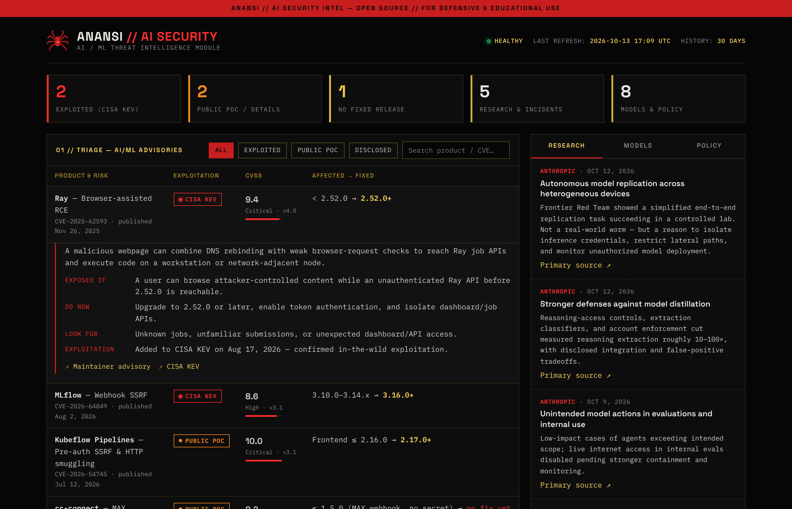The width and height of the screenshot is (792, 509).
Task: Click the CISA KEV badge on Ray row
Action: coord(198,199)
